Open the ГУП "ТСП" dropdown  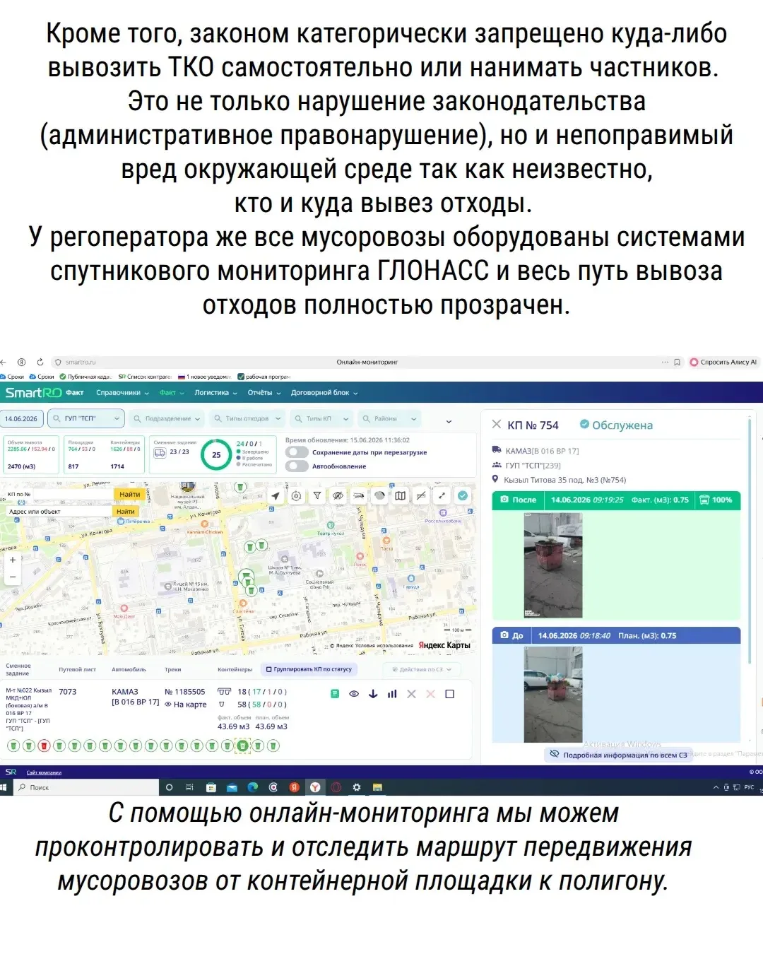[86, 418]
